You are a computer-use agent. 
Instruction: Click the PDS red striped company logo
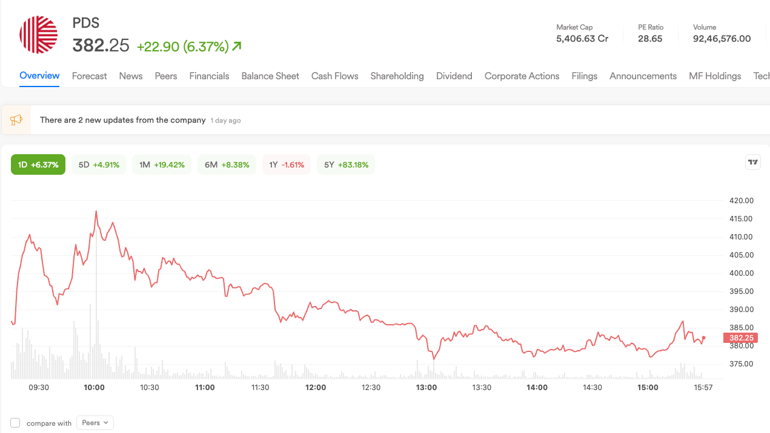[39, 34]
